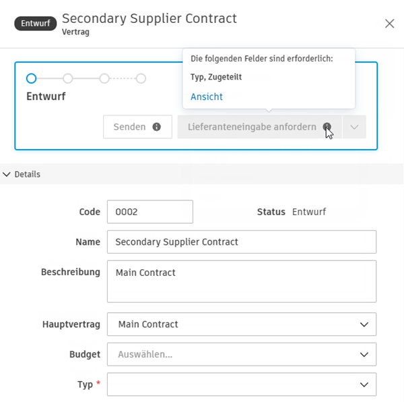Expand the required Typ dropdown

pos(241,384)
